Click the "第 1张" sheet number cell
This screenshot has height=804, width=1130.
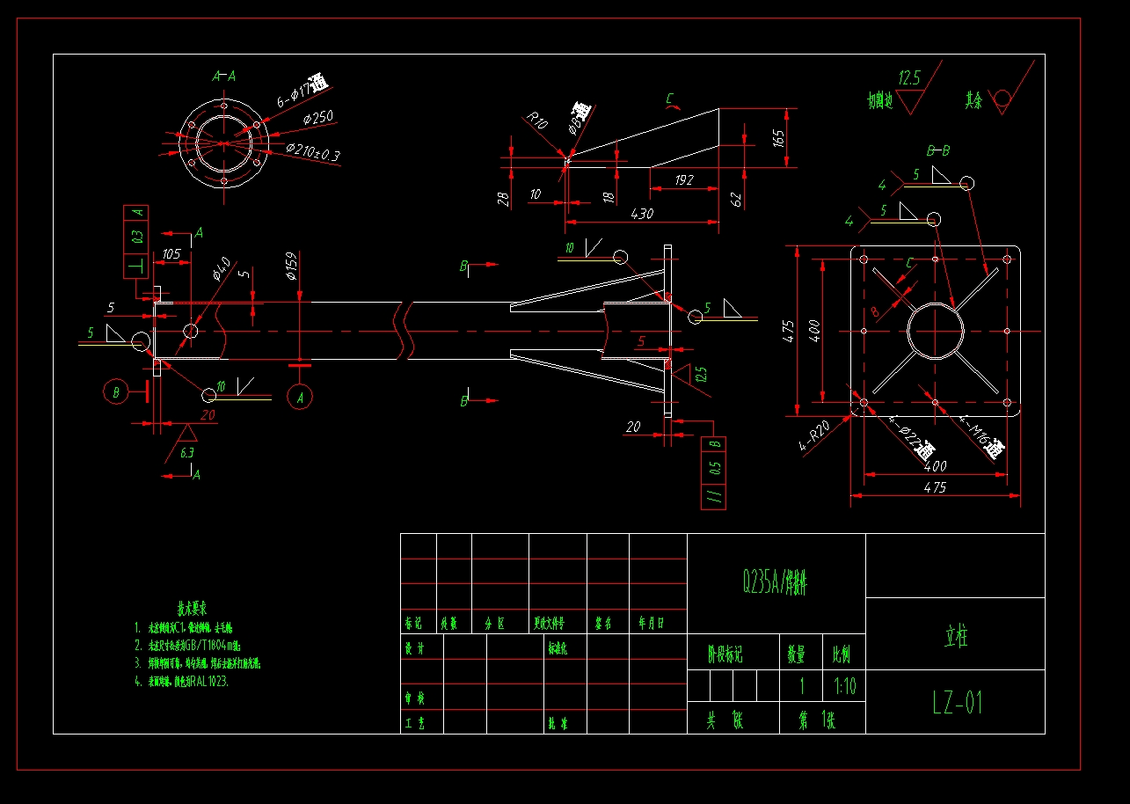[817, 720]
